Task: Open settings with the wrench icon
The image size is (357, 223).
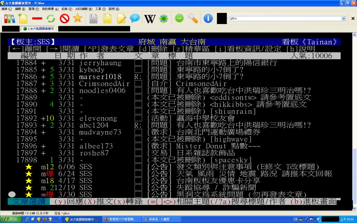Action: pos(193,18)
